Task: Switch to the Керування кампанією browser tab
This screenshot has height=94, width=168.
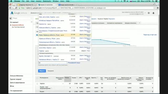Action: [x=47, y=5]
